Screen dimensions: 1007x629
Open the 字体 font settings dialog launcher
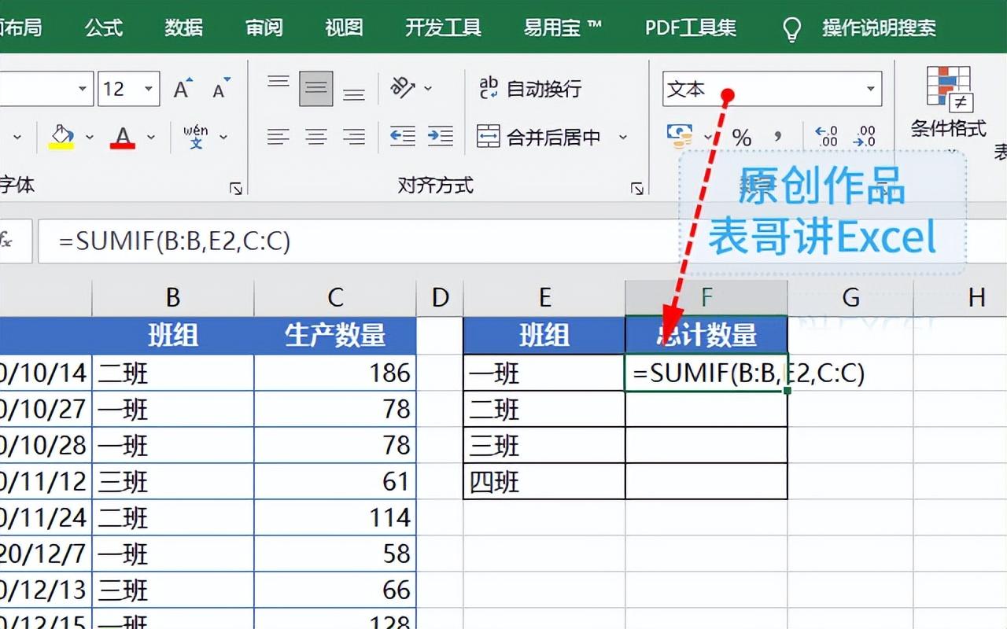coord(235,188)
